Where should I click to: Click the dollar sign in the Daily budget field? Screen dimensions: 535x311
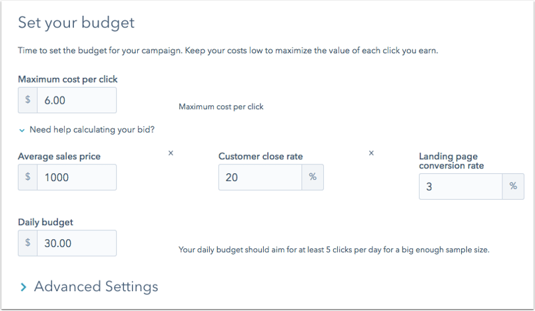[28, 243]
